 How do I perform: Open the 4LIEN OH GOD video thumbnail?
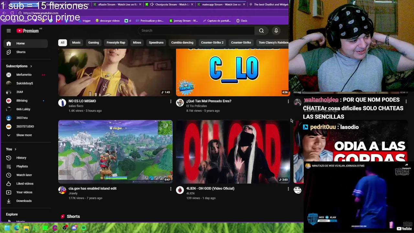(x=233, y=152)
